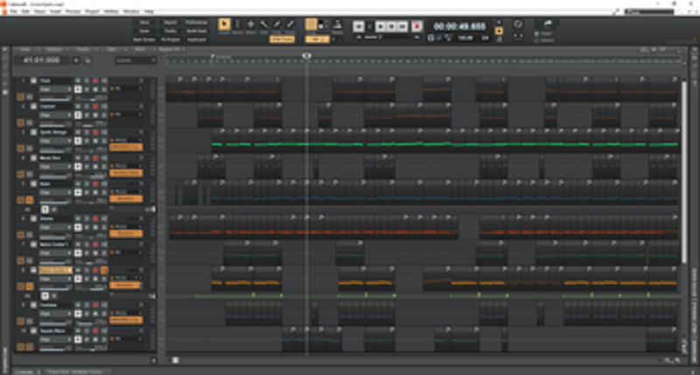Click the red Record transport button
The image size is (700, 375).
coord(417,27)
